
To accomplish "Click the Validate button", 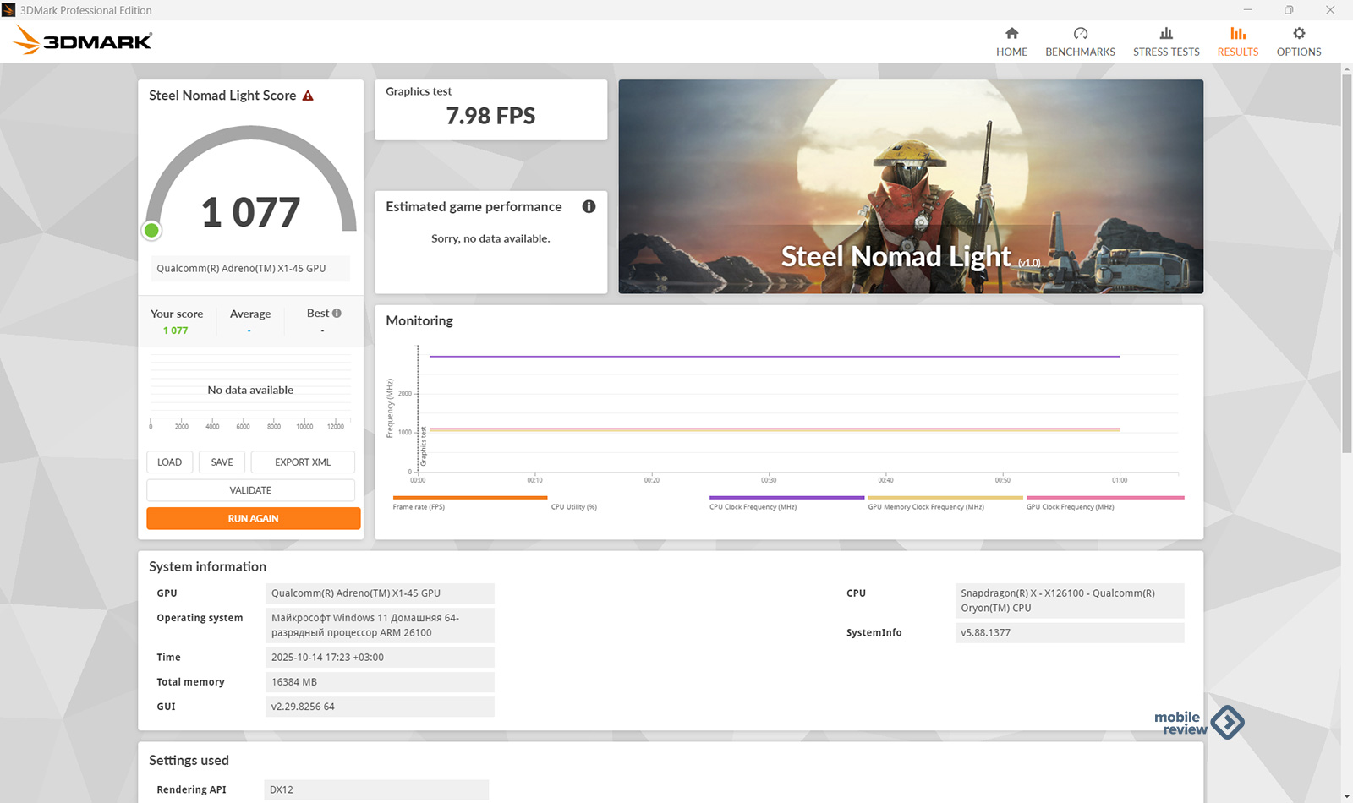I will pos(250,490).
